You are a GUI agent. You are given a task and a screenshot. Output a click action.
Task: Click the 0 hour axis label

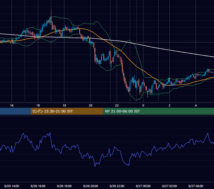[x=143, y=106]
